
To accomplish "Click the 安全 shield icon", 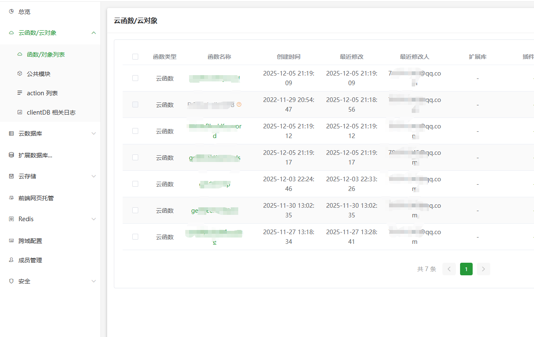I will coord(11,281).
